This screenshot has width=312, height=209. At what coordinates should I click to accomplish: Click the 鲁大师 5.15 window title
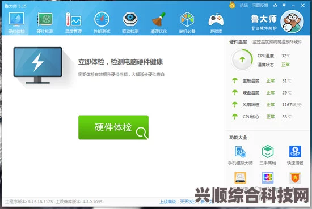pos(15,6)
